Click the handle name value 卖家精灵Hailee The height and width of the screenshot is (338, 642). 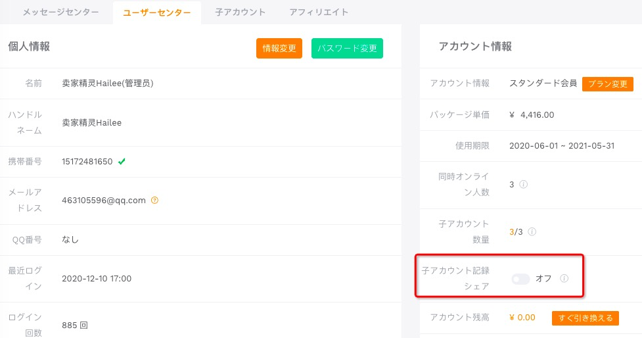(x=92, y=122)
